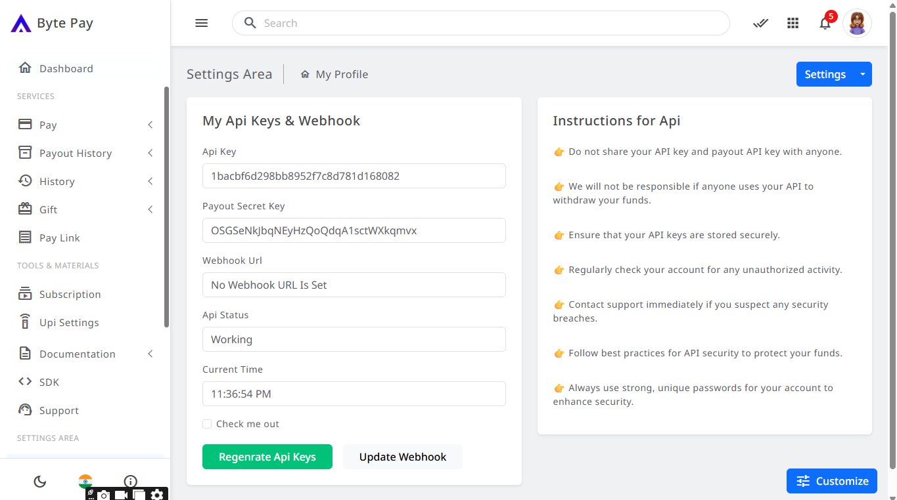
Task: Expand the Gift submenu chevron
Action: (150, 209)
